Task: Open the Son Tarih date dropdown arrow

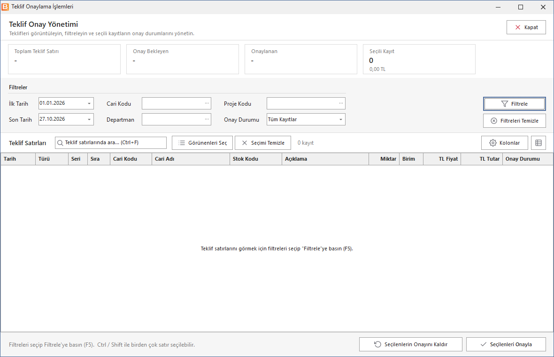Action: pyautogui.click(x=89, y=119)
